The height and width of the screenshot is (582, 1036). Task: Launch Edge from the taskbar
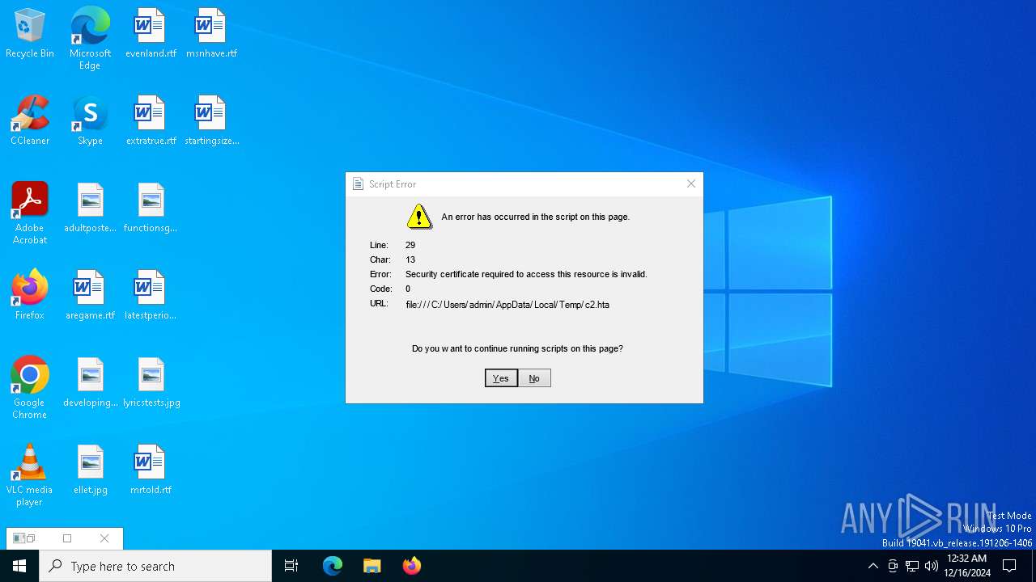pos(333,566)
